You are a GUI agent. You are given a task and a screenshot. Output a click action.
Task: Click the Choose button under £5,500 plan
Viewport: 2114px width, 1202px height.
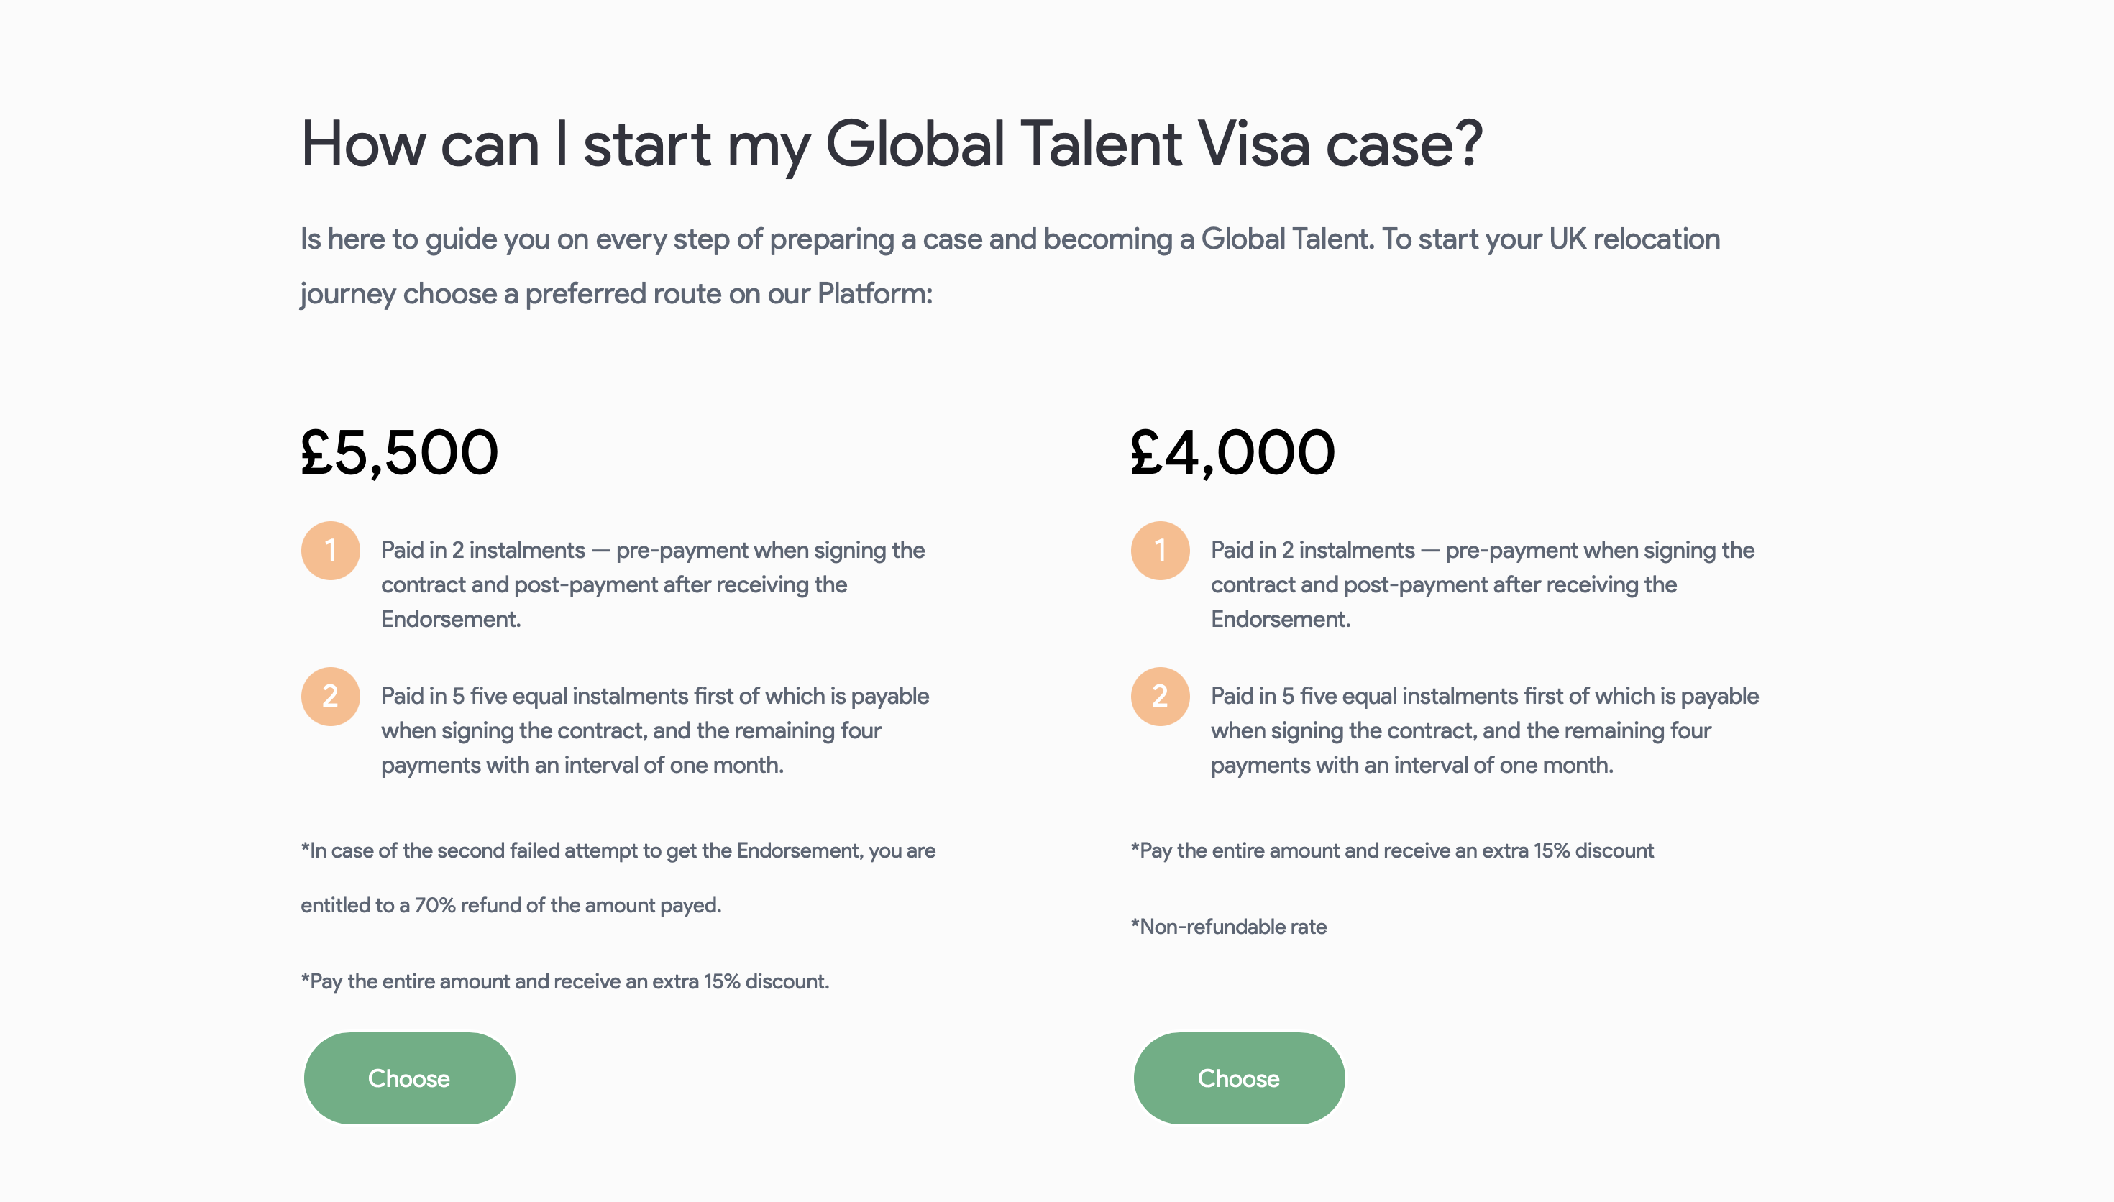[409, 1078]
